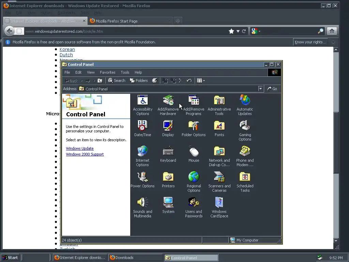The height and width of the screenshot is (262, 349).
Task: Open a new Firefox tab button
Action: coord(178,21)
